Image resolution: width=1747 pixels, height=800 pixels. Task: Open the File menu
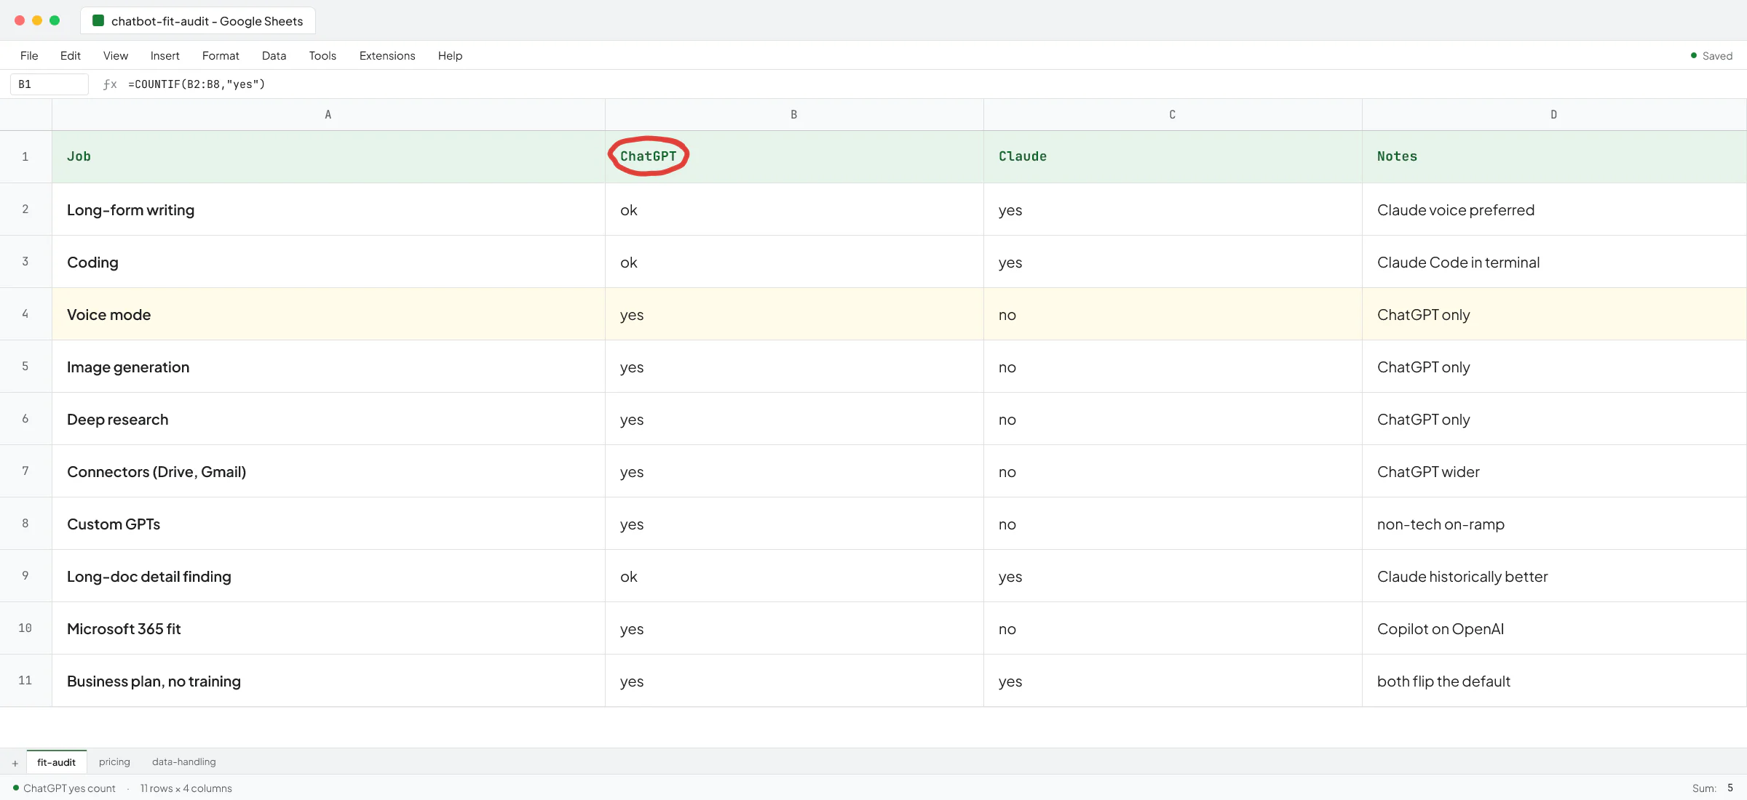(x=29, y=55)
